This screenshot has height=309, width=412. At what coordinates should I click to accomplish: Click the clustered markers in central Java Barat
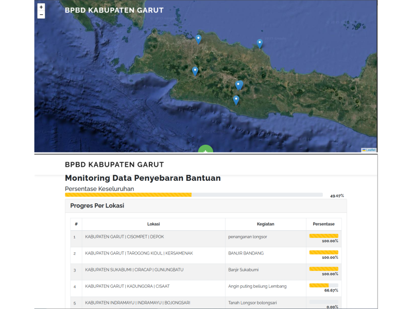(238, 85)
